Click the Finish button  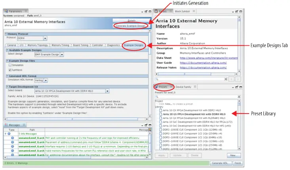tap(238, 163)
